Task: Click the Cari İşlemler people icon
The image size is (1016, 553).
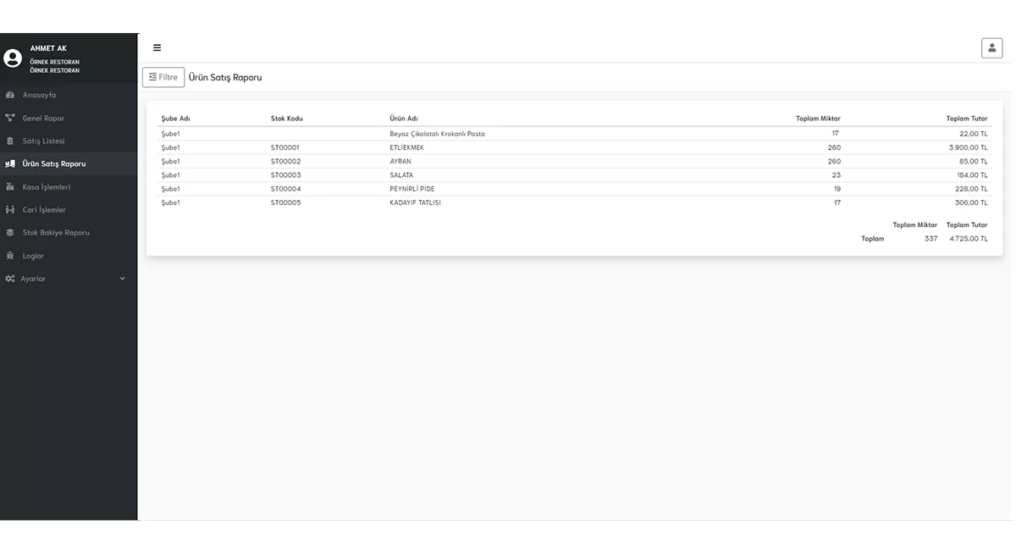Action: [10, 209]
